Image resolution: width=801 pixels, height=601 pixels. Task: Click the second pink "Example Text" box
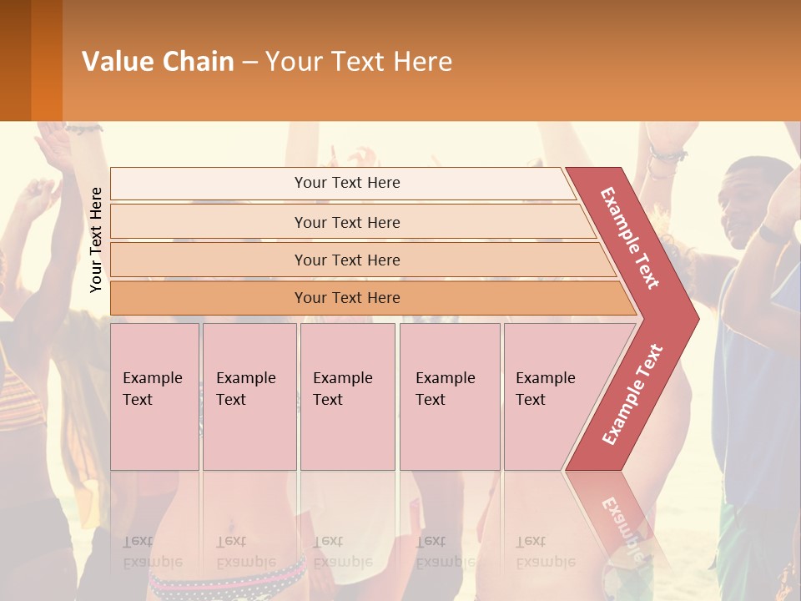[x=249, y=396]
